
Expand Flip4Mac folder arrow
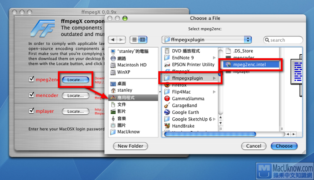214,92
